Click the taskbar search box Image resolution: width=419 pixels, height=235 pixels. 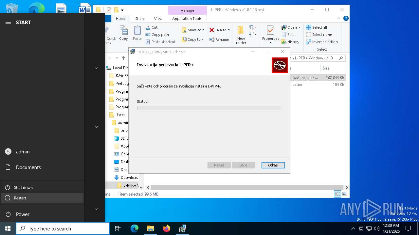click(63, 228)
